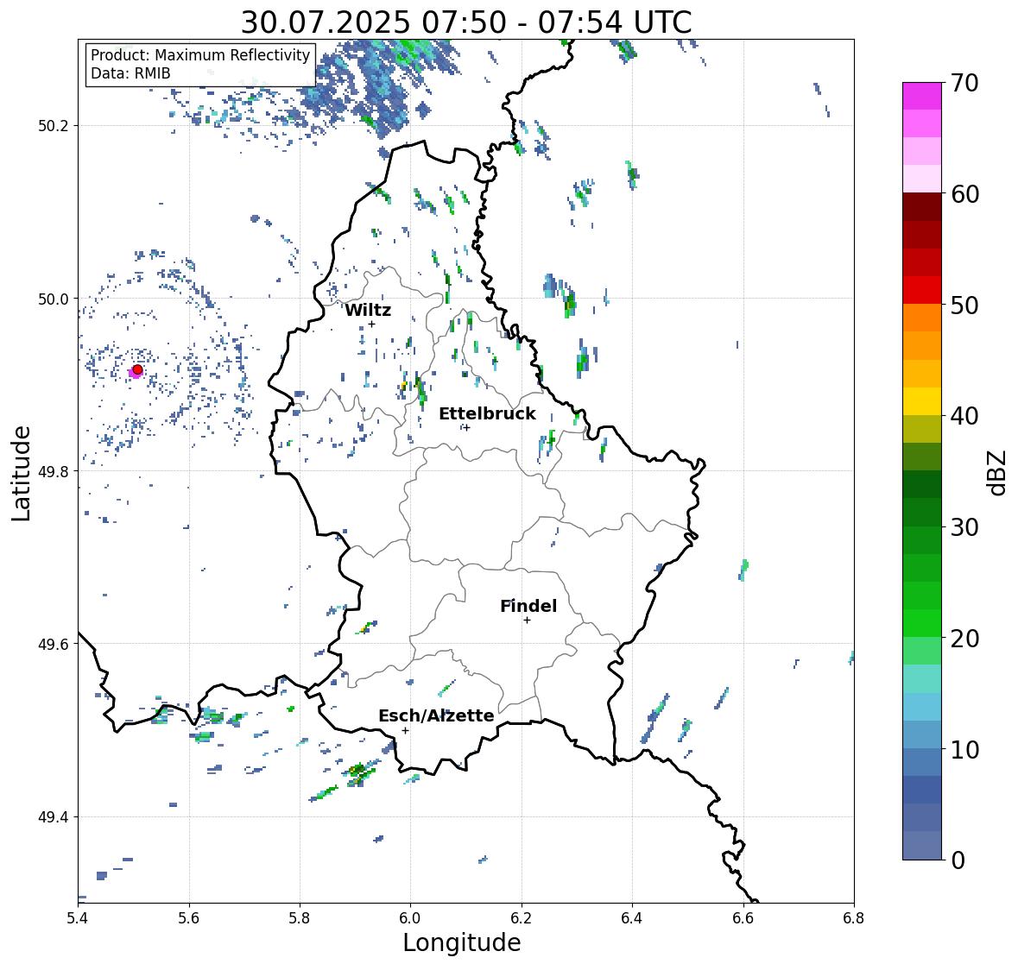Click the 60 value on colorbar
The height and width of the screenshot is (964, 1018).
964,194
